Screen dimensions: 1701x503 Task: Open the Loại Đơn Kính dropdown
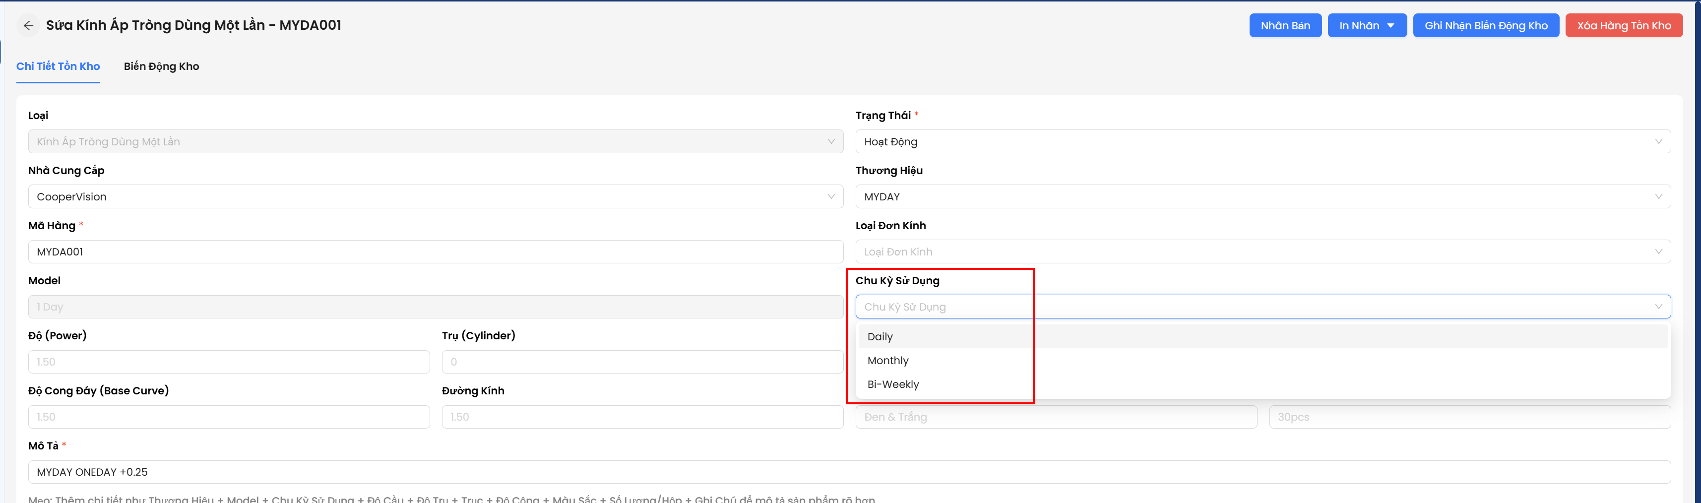point(1262,251)
